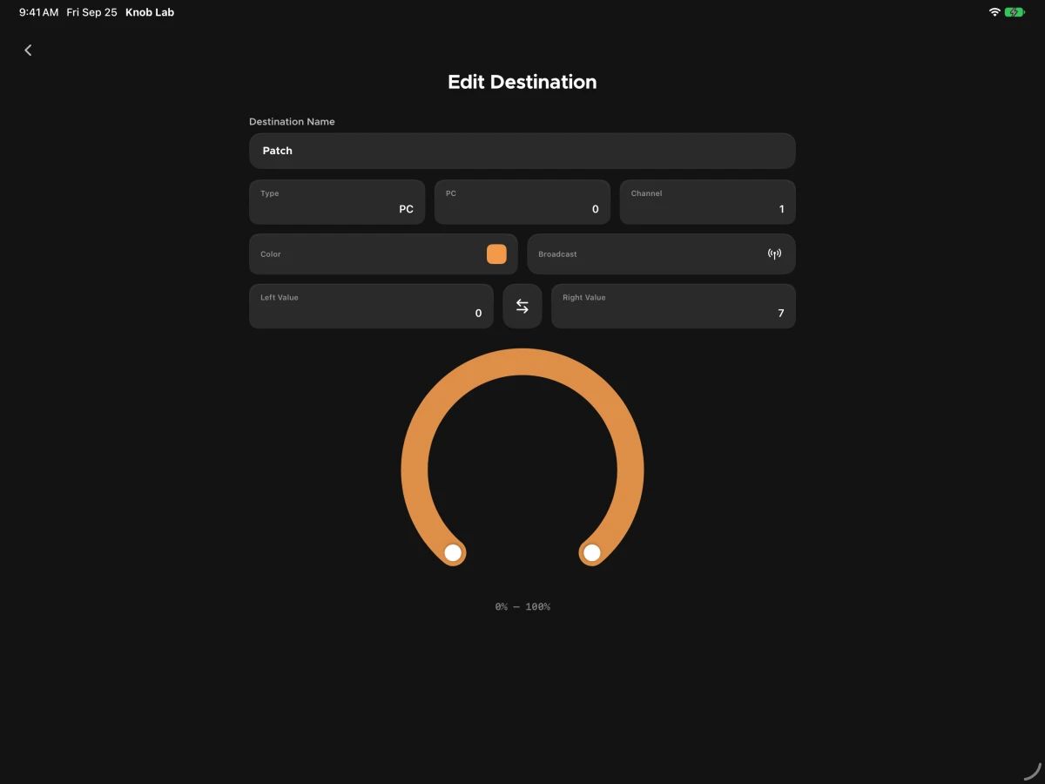Click the Edit Destination heading
Viewport: 1045px width, 784px height.
522,82
